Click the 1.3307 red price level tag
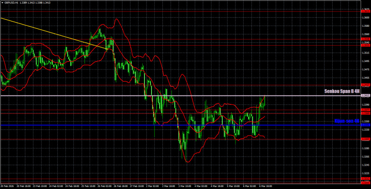 (x=365, y=139)
